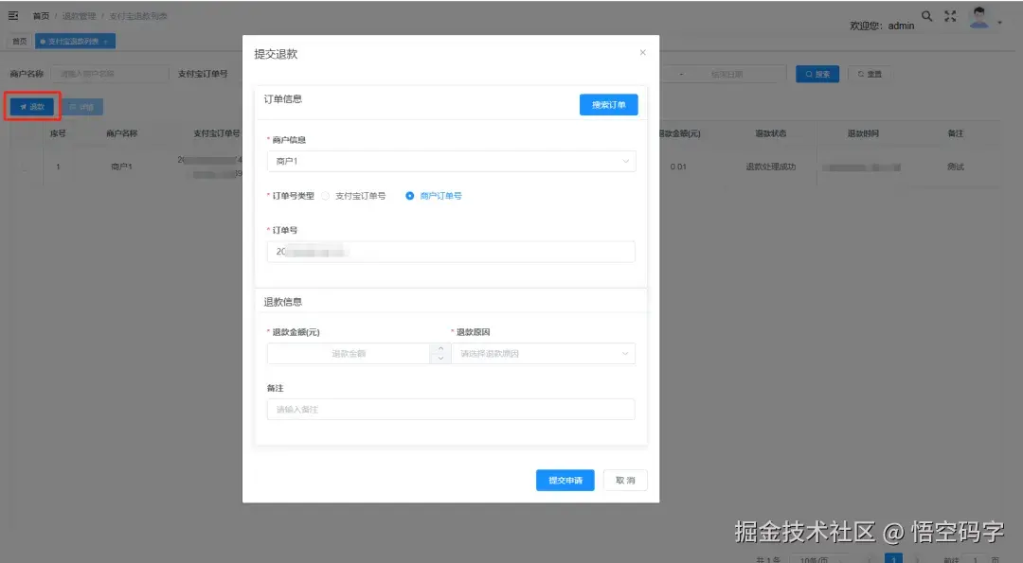1023x563 pixels.
Task: Click the 备注 remark input field
Action: pyautogui.click(x=451, y=409)
